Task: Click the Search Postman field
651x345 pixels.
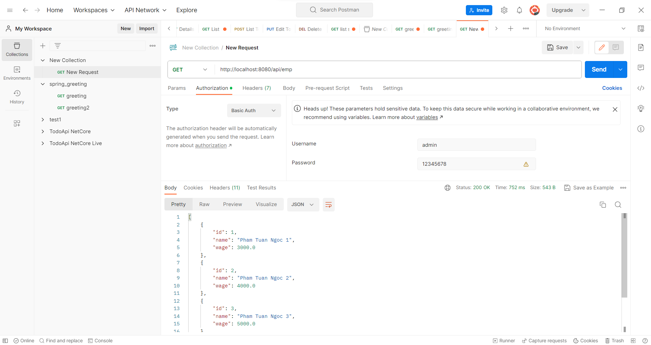Action: click(x=334, y=10)
